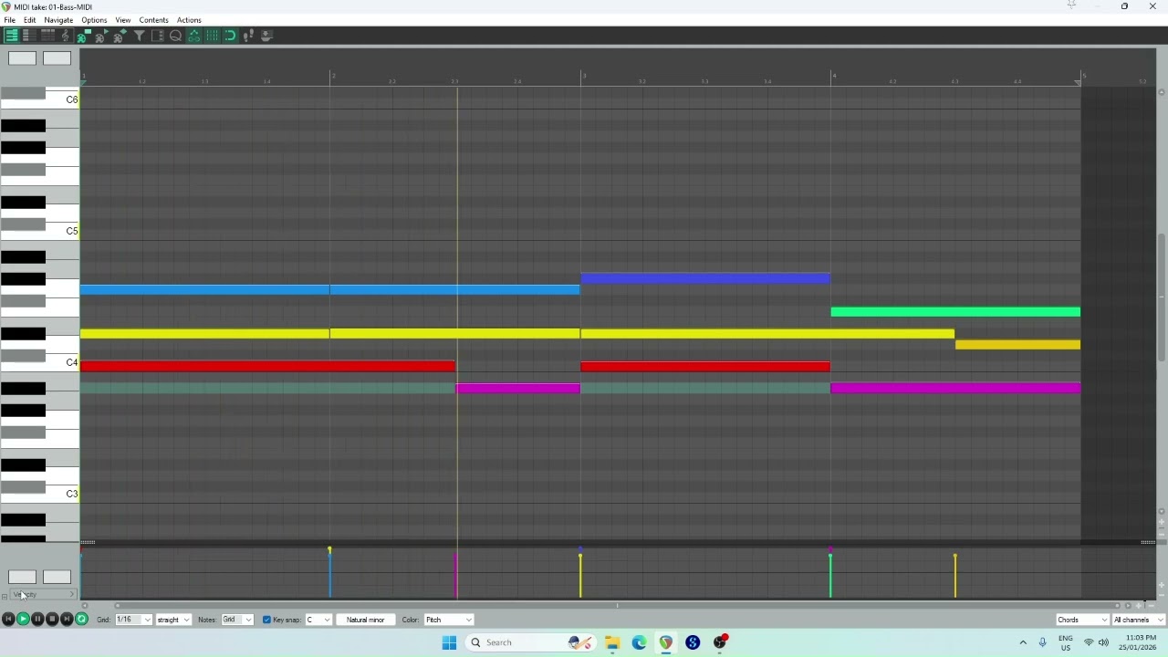This screenshot has width=1168, height=657.
Task: Click the color palette icon with diamond
Action: click(x=120, y=36)
